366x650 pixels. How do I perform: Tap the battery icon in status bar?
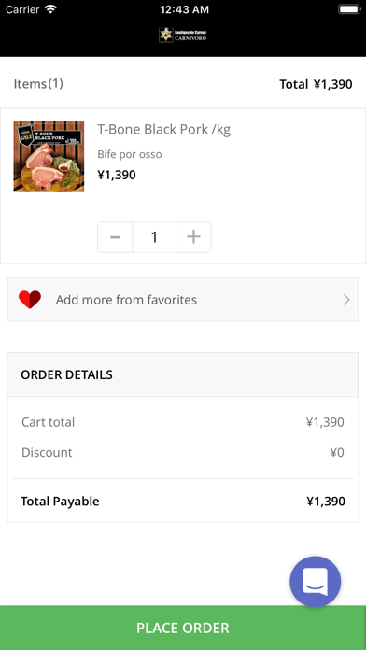(x=348, y=9)
